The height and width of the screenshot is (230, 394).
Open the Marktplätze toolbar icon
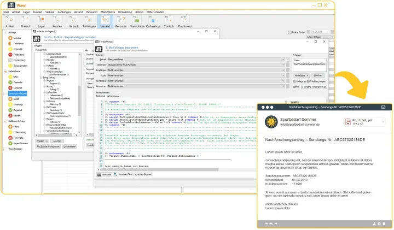137,21
